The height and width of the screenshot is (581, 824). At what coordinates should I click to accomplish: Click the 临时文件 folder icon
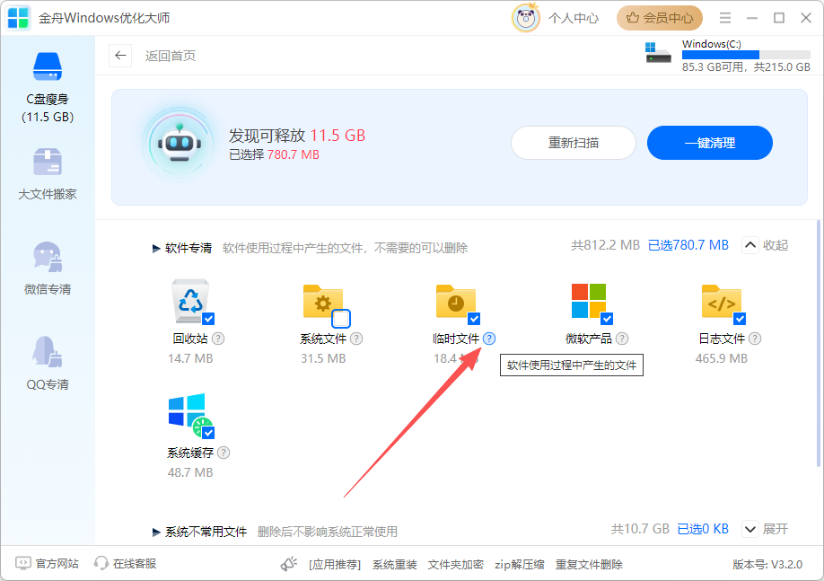[455, 301]
